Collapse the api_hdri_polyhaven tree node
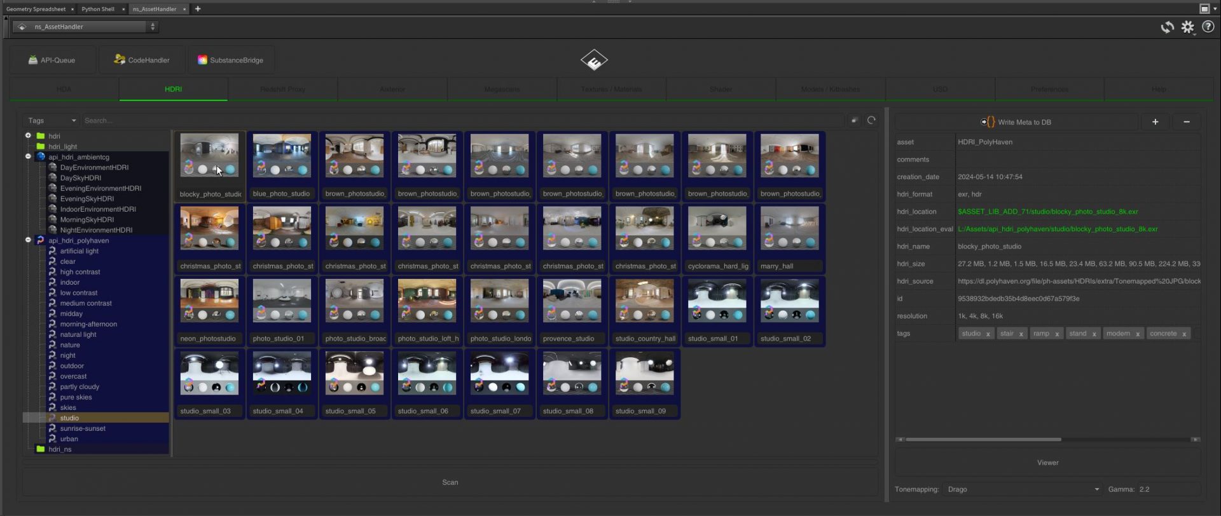 (28, 240)
